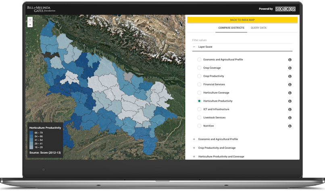Switch to Compare Districts tab
325x192 pixels.
click(x=231, y=28)
